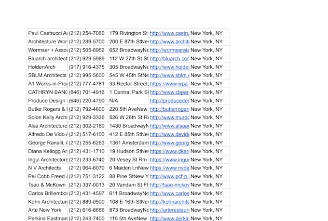Select the Arte New York cell
The width and height of the screenshot is (328, 221).
pos(47,210)
